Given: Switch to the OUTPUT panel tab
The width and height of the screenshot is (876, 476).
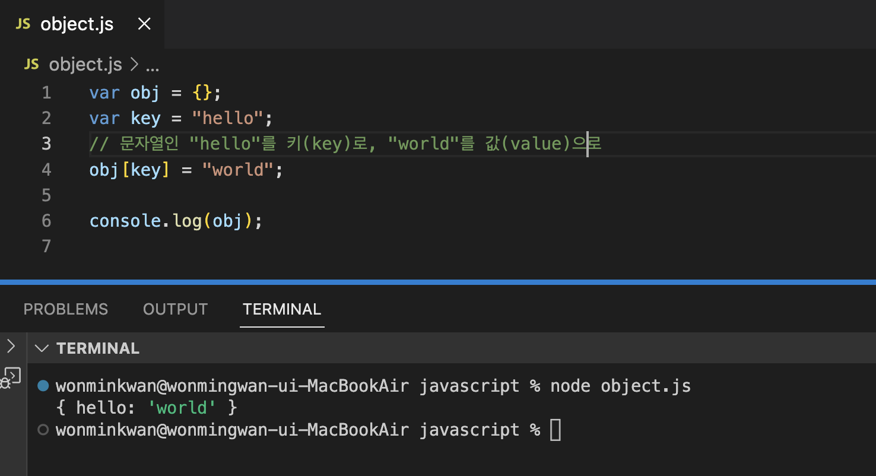Looking at the screenshot, I should (175, 309).
